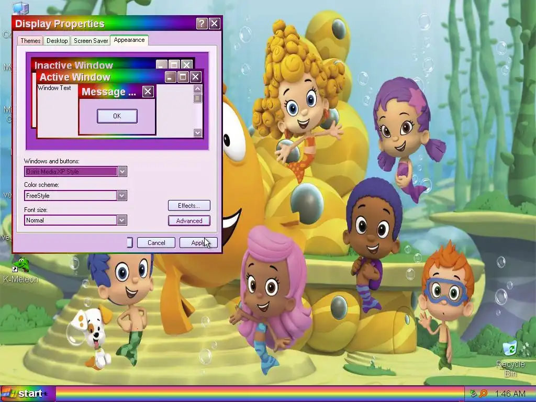Select the Appearance tab
The image size is (536, 402).
[x=129, y=40]
